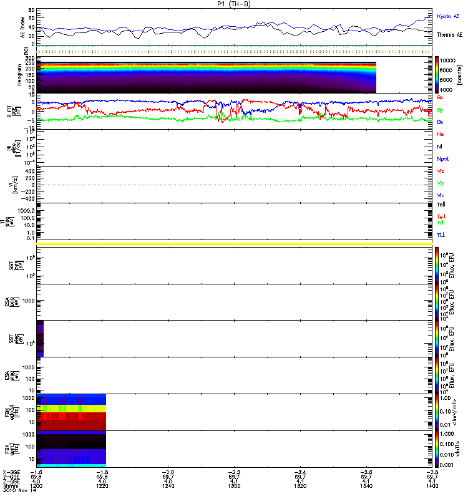Click the plot title P1 (TH-B)
Image resolution: width=468 pixels, height=499 pixels.
[233, 4]
